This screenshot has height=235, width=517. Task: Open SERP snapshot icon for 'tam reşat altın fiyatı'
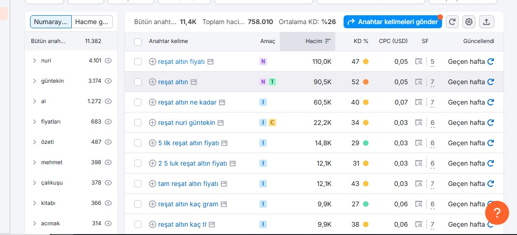pyautogui.click(x=419, y=184)
